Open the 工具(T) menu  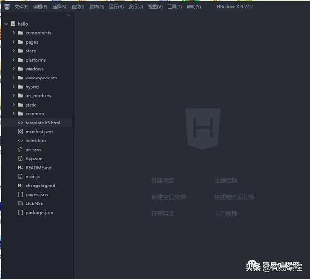click(x=174, y=7)
